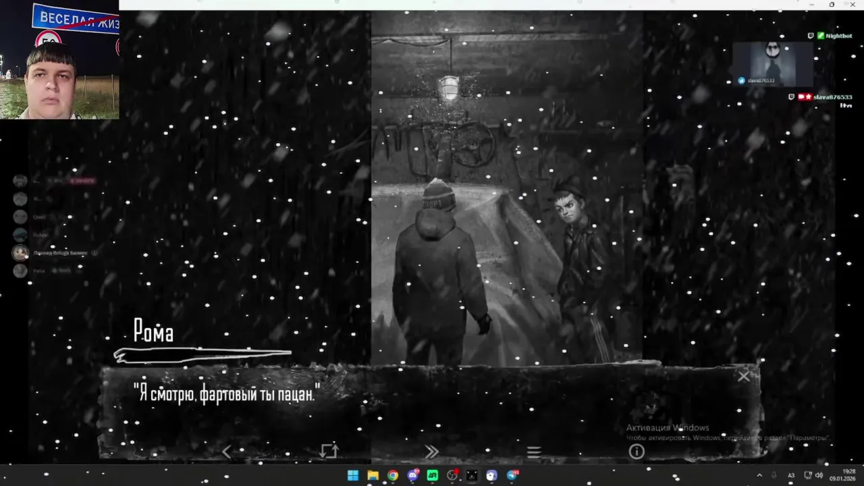Viewport: 864px width, 486px height.
Task: Click the Twitch icon beside Nightbot
Action: tap(811, 36)
